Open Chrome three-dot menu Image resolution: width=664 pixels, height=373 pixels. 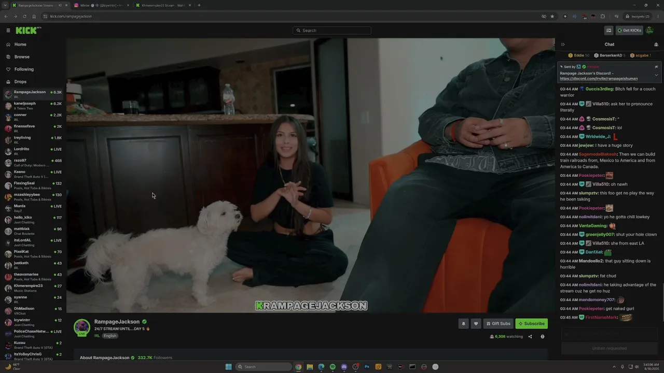pyautogui.click(x=658, y=17)
